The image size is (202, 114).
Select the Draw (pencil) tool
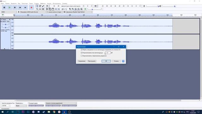pyautogui.click(x=43, y=6)
